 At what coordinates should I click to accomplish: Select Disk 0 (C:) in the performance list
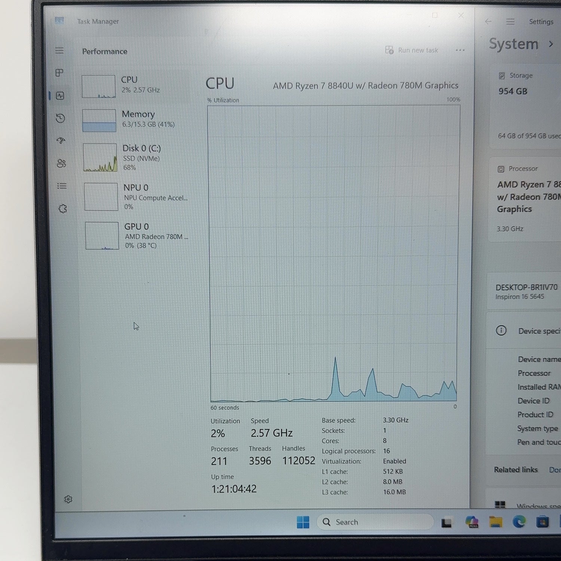click(138, 157)
